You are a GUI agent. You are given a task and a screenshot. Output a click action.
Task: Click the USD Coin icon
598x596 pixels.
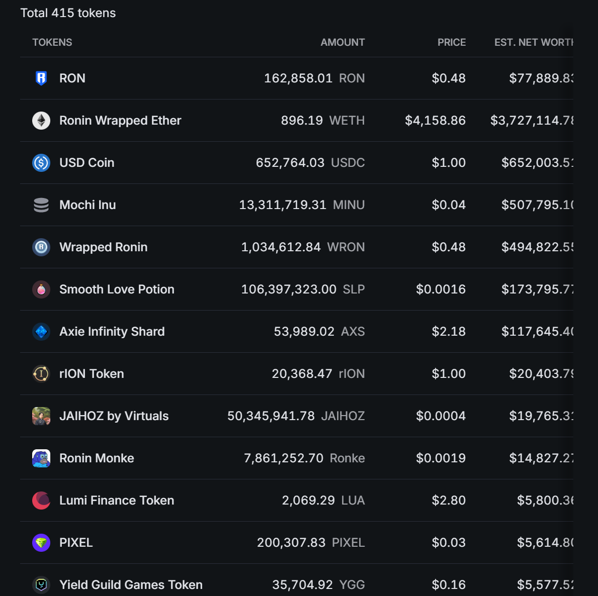coord(41,163)
